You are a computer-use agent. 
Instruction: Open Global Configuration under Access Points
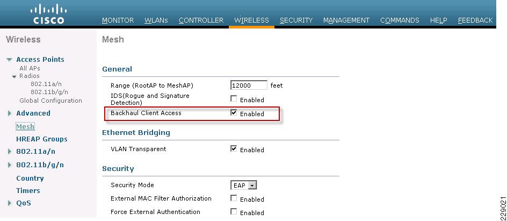(x=51, y=101)
